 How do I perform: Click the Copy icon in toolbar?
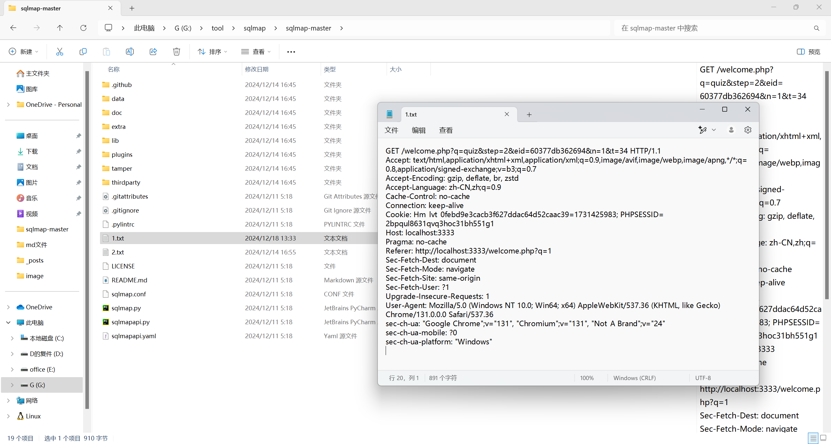[83, 52]
